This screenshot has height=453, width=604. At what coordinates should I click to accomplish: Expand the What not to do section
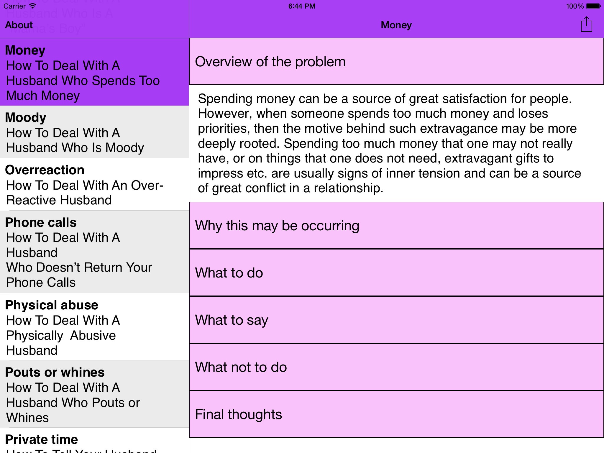pyautogui.click(x=396, y=367)
